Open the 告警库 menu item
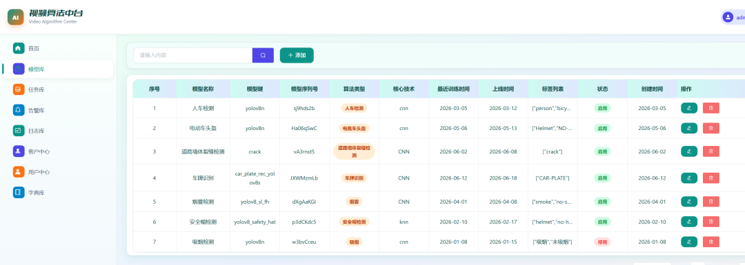The height and width of the screenshot is (265, 745). coord(58,110)
